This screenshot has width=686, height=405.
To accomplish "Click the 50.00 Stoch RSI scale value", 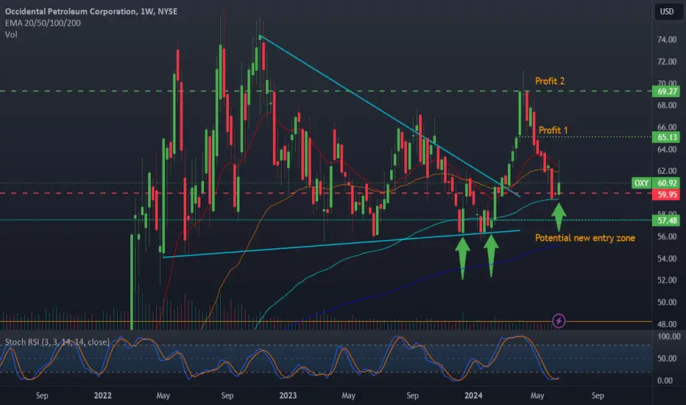I will 667,358.
